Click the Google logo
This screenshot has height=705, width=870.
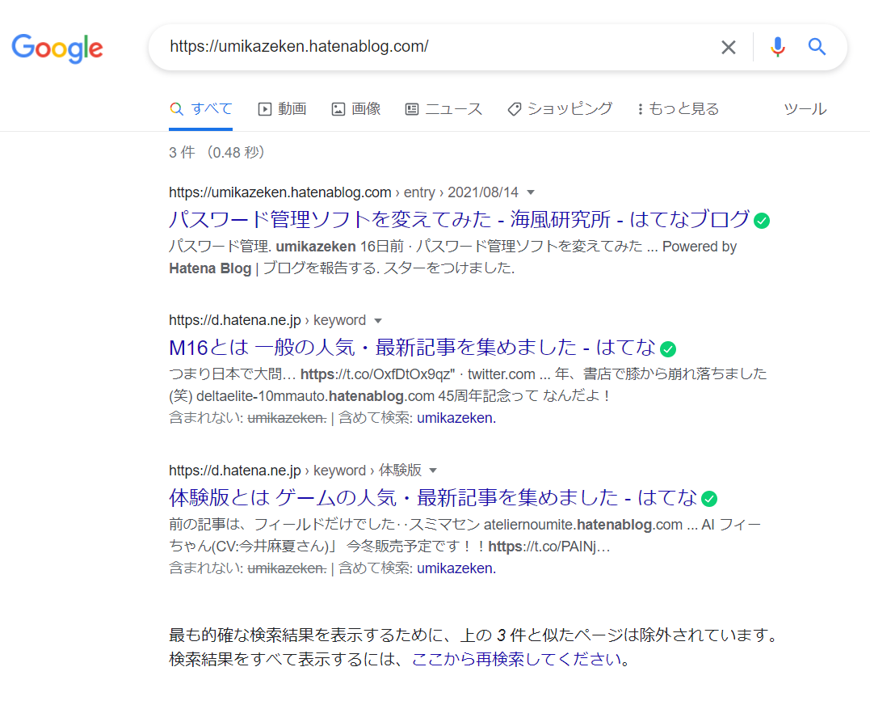point(57,49)
